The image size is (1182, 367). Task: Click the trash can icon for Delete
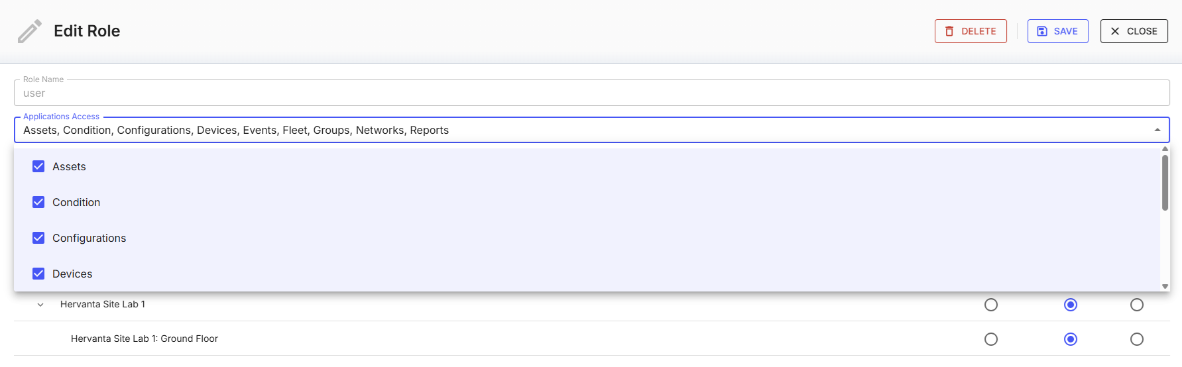(x=949, y=31)
